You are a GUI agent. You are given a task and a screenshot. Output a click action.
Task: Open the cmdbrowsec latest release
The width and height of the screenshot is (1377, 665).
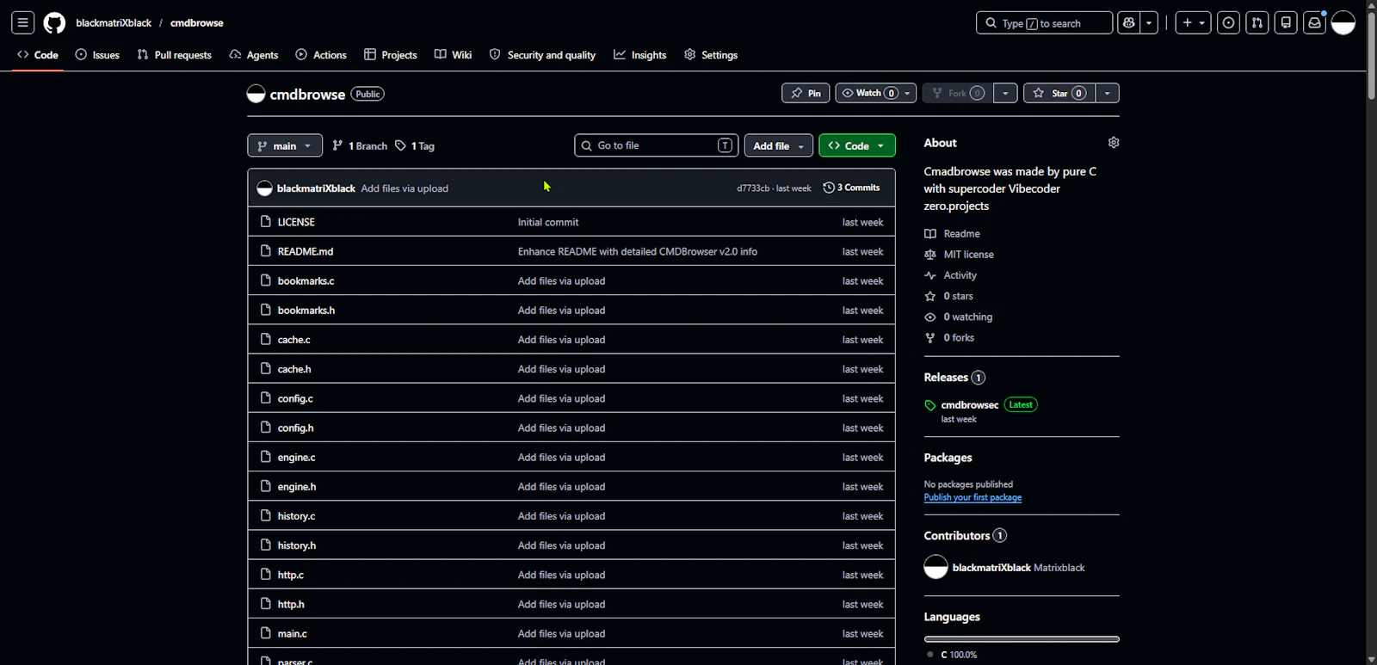[970, 405]
